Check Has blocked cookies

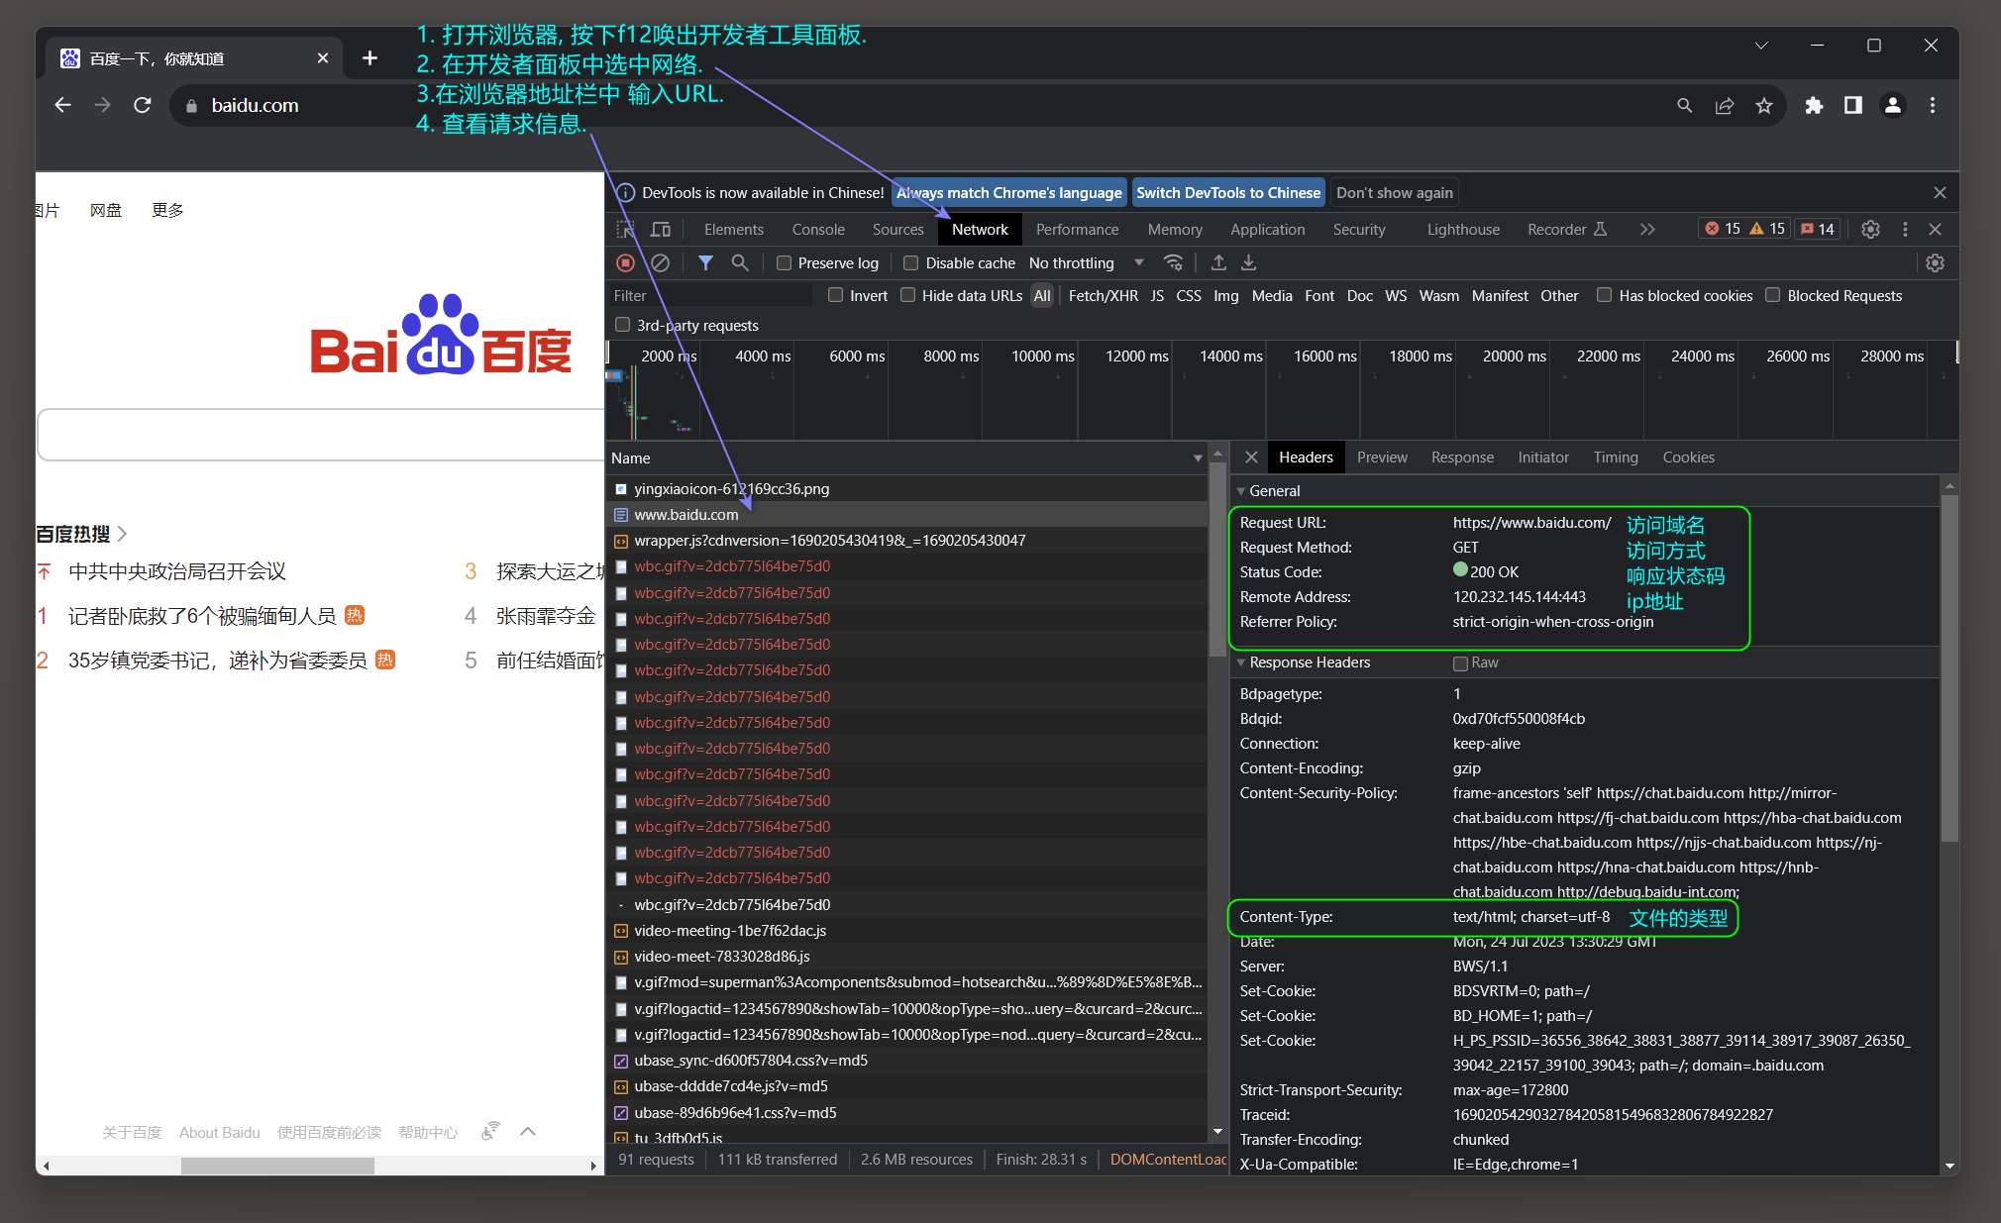click(x=1604, y=295)
